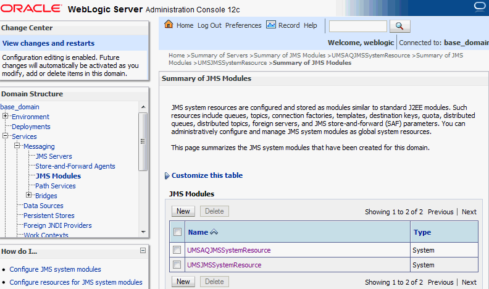Click the upper Previous pagination link

[x=440, y=212]
